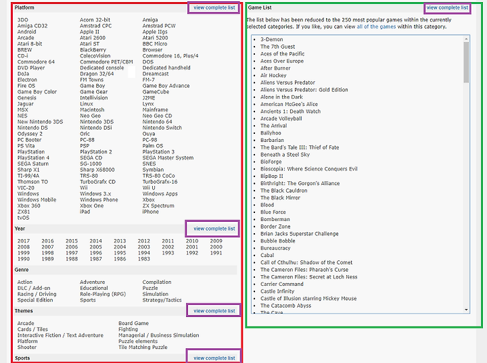Viewport: 487px width, 363px height.
Task: Click the game list scrollbar up arrow
Action: [466, 39]
